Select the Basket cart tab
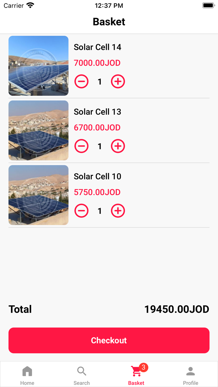The width and height of the screenshot is (218, 387). coord(136,375)
